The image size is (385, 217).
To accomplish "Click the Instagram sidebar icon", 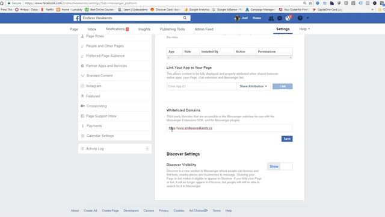I will [x=82, y=86].
